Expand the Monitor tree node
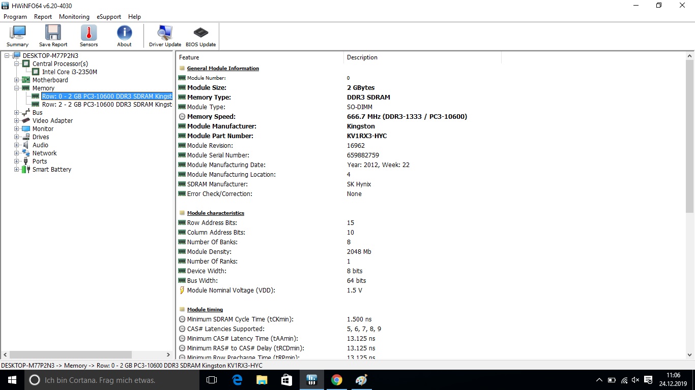Image resolution: width=695 pixels, height=390 pixels. (17, 128)
